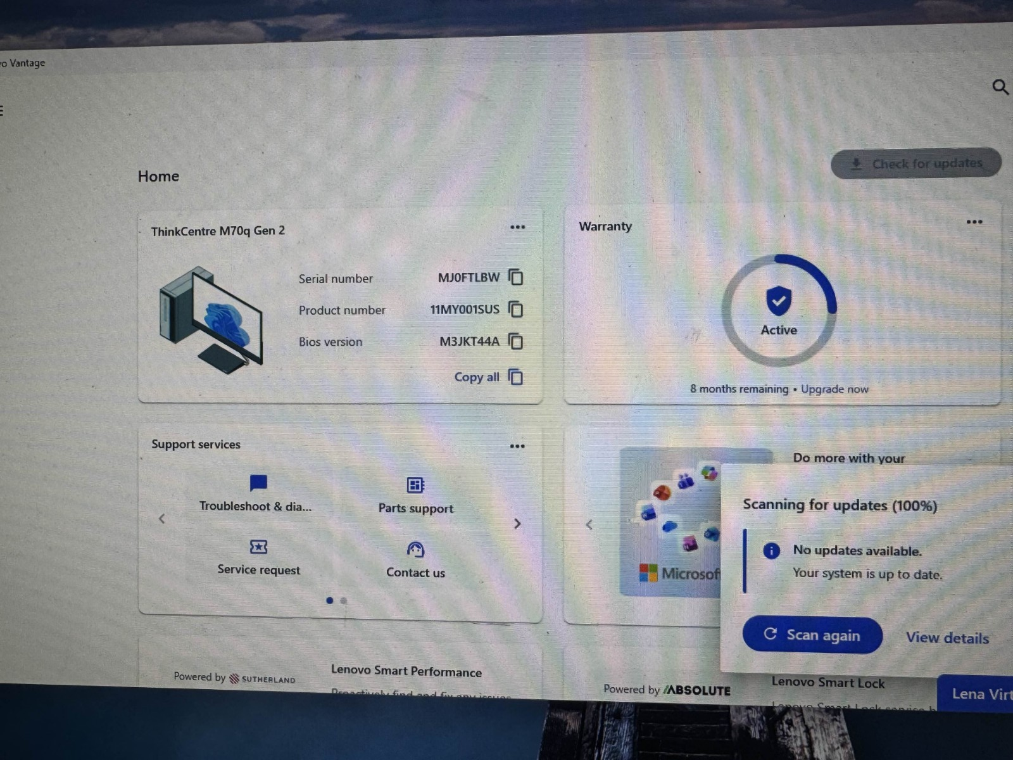This screenshot has width=1013, height=760.
Task: Click the Upgrade now warranty link
Action: pyautogui.click(x=834, y=389)
